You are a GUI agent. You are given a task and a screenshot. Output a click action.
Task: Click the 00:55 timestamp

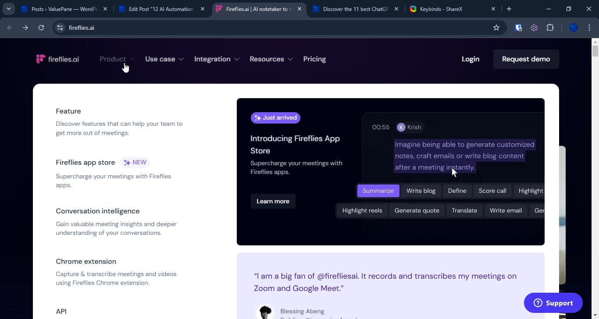(x=381, y=128)
